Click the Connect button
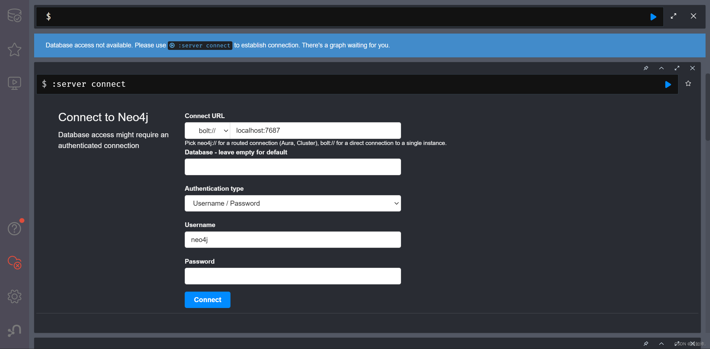710x349 pixels. pos(207,300)
